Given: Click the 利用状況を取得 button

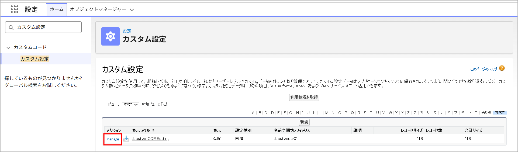Looking at the screenshot, I should tap(304, 97).
